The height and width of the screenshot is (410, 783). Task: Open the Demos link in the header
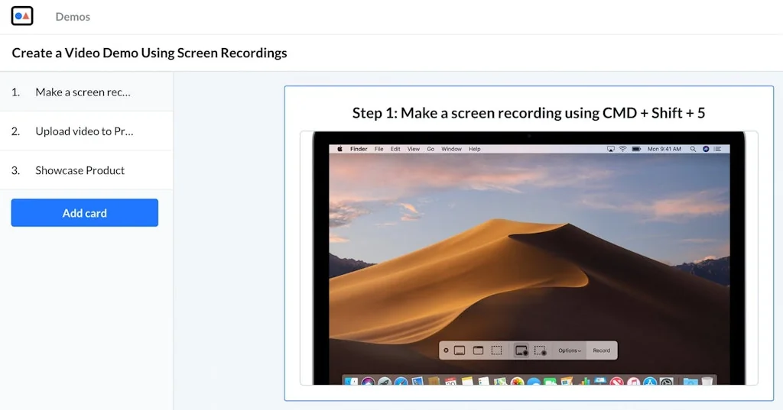[73, 17]
